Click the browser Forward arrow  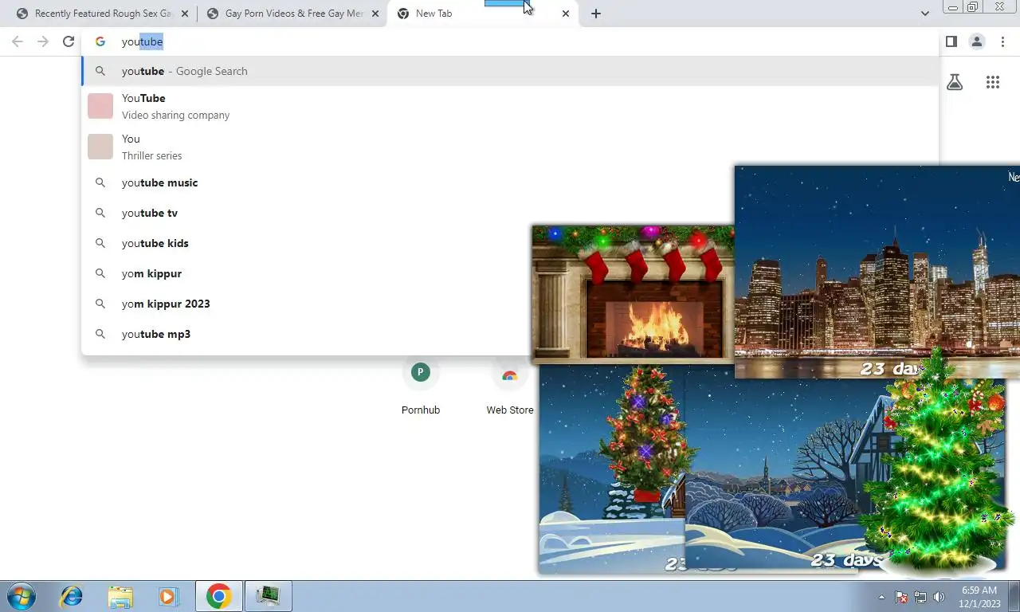(43, 41)
